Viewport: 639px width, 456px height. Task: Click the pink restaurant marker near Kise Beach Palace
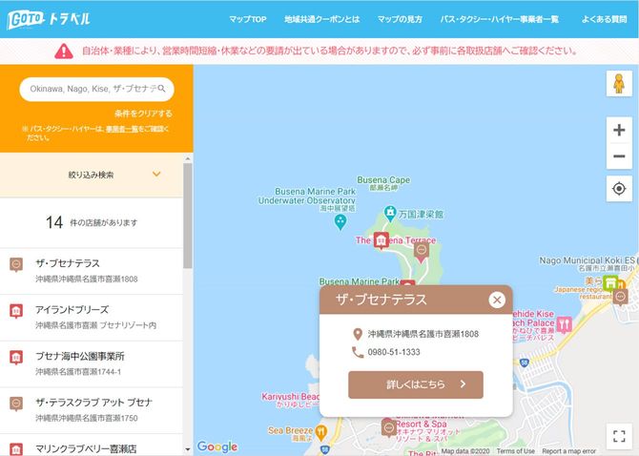coord(564,324)
